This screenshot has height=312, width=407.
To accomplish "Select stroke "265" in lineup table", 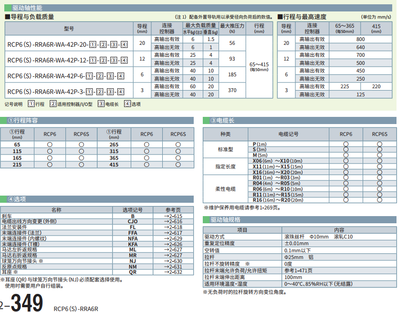I will [x=114, y=145].
